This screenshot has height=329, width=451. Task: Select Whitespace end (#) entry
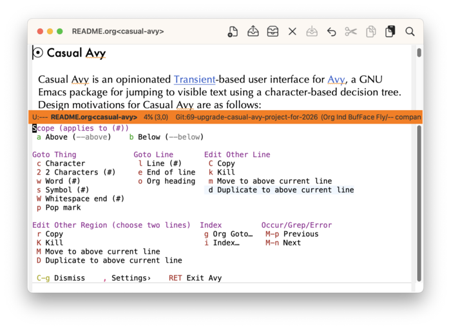(x=81, y=199)
